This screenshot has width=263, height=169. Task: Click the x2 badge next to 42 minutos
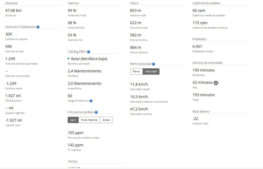point(216,83)
